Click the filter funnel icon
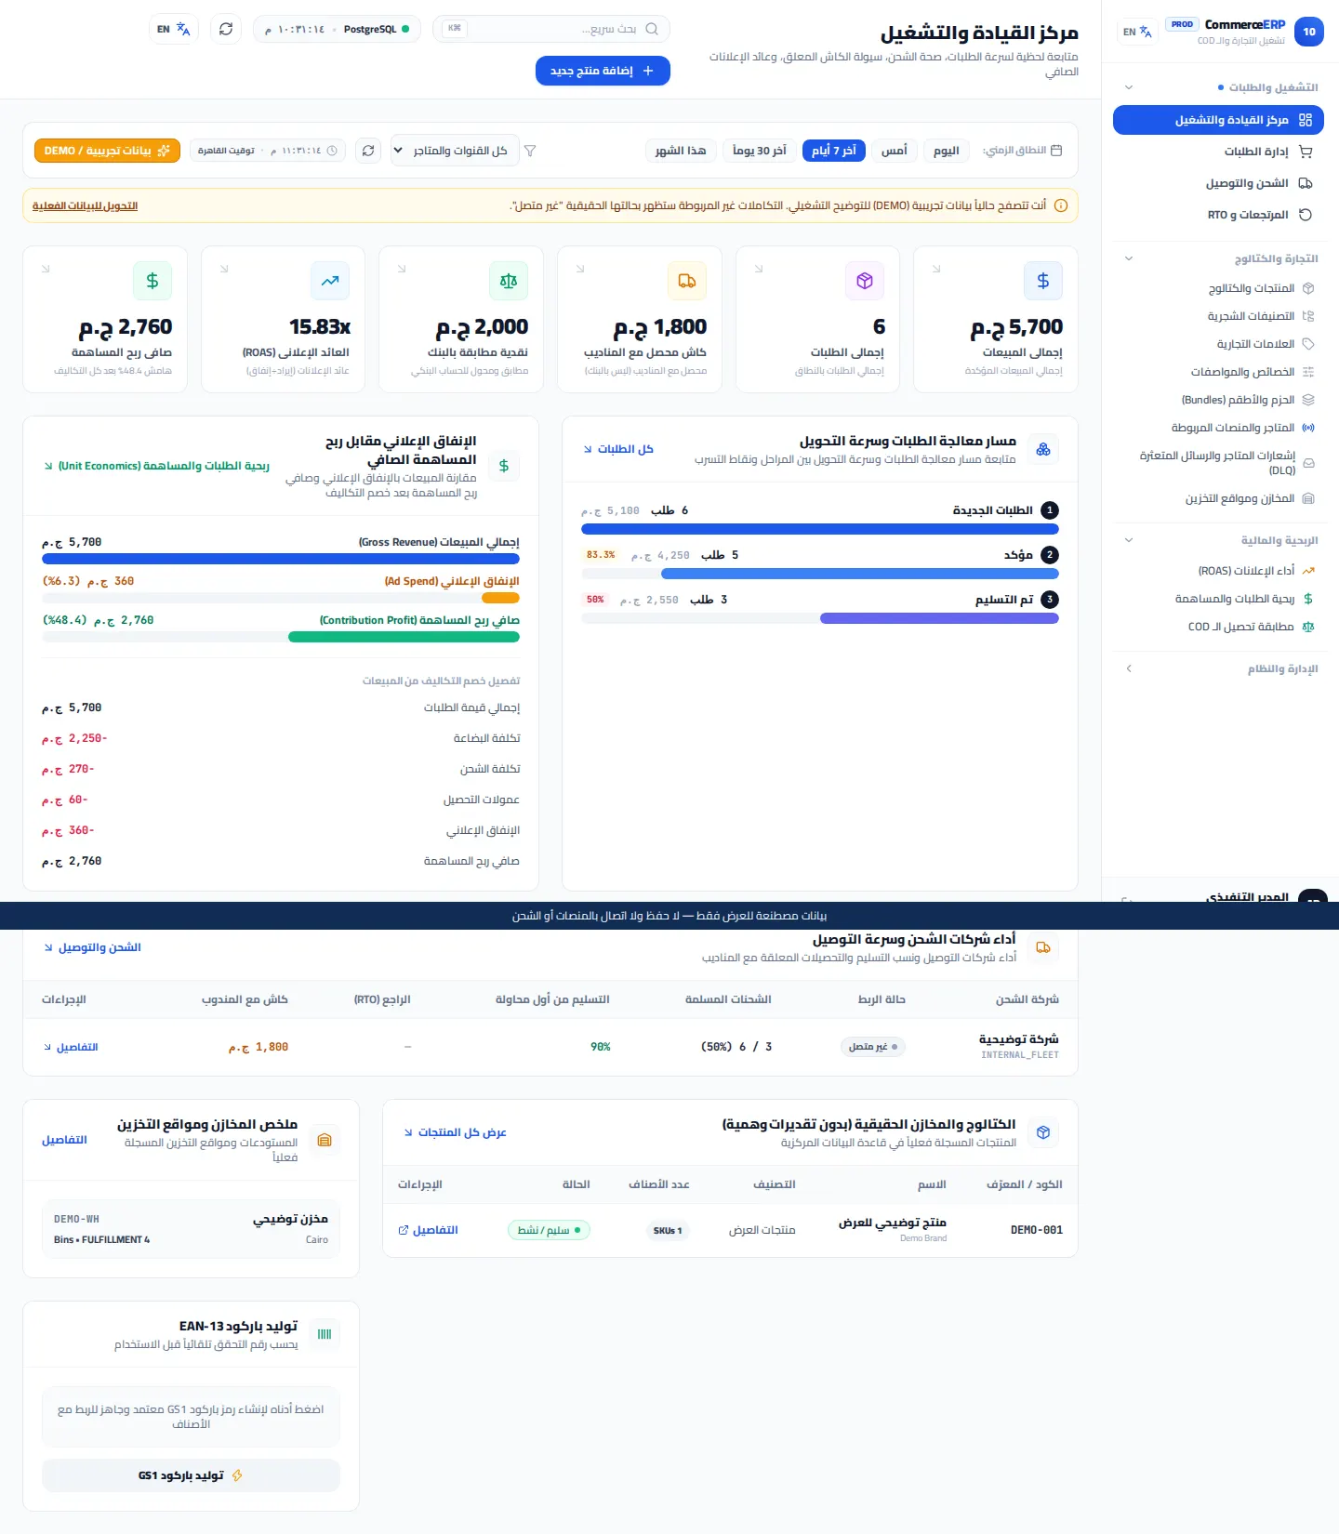This screenshot has height=1534, width=1339. click(530, 151)
